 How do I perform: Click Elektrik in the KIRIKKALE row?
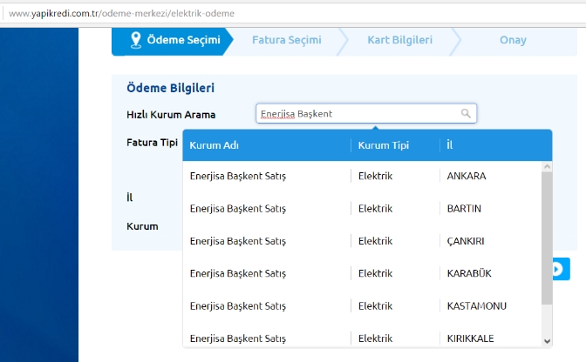(375, 339)
